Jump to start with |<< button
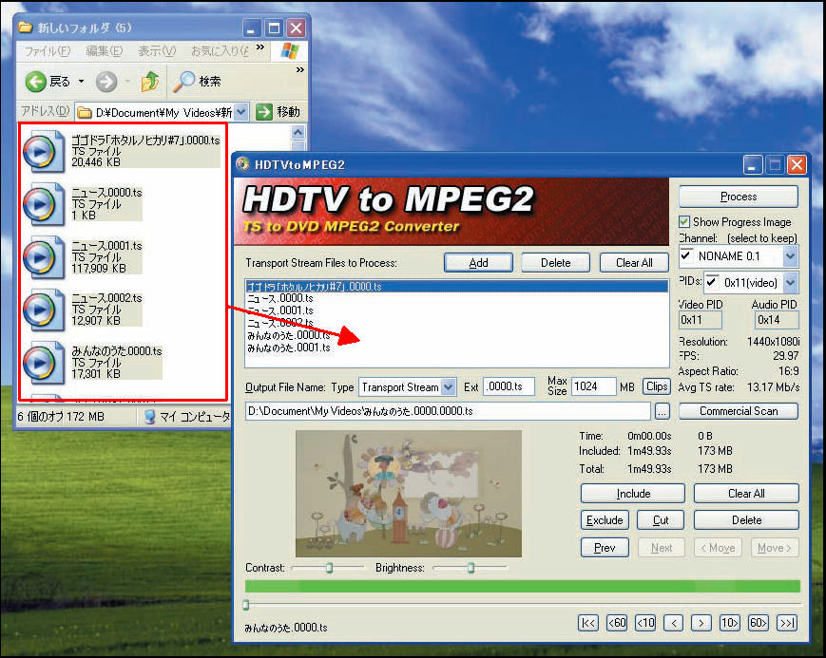The image size is (826, 658). point(588,623)
